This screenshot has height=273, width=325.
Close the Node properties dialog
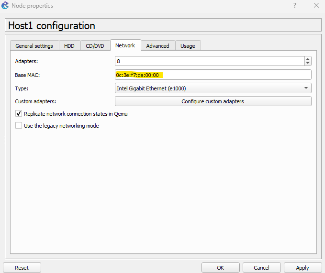[x=316, y=6]
